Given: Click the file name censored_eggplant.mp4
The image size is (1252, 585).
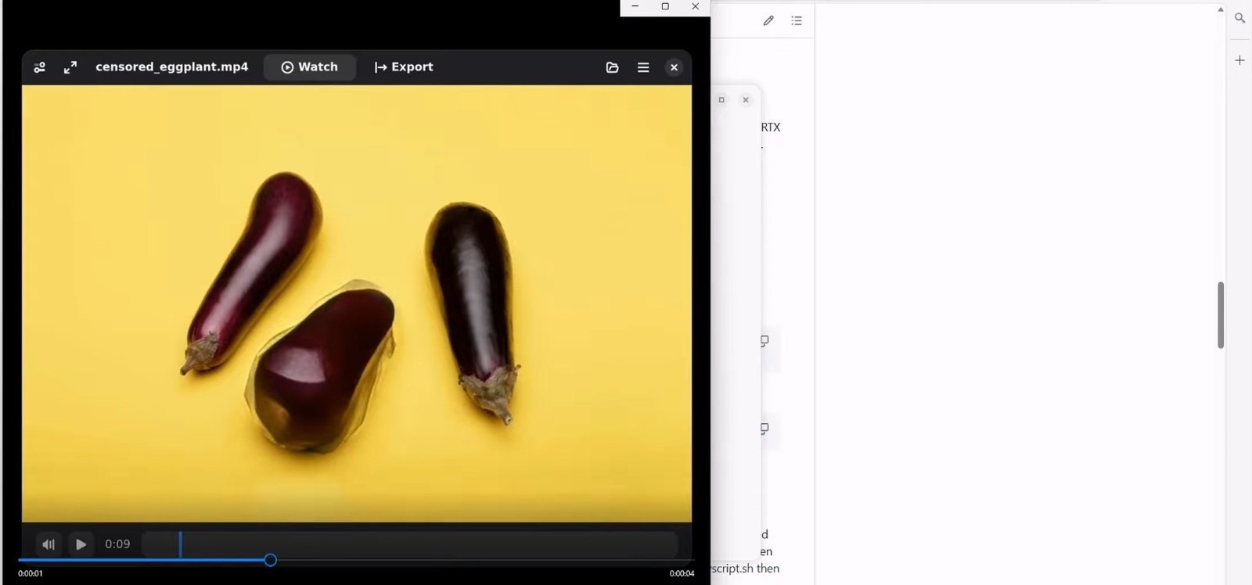Looking at the screenshot, I should click(x=171, y=67).
